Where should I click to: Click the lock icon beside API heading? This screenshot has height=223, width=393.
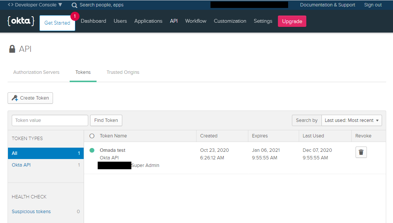pos(12,49)
